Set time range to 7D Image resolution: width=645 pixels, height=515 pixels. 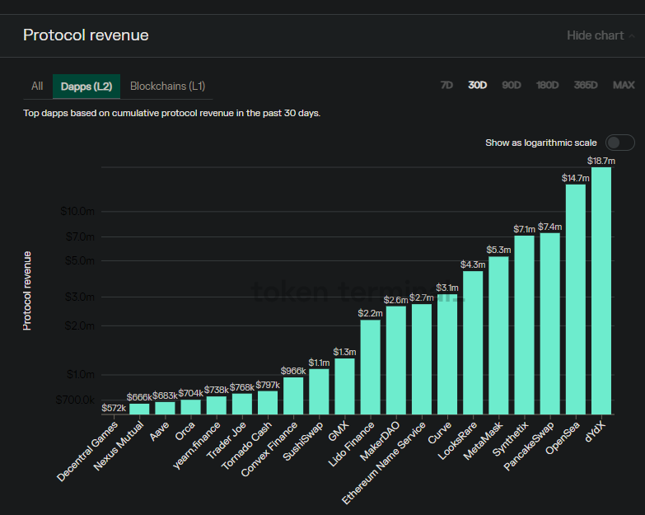(x=446, y=85)
